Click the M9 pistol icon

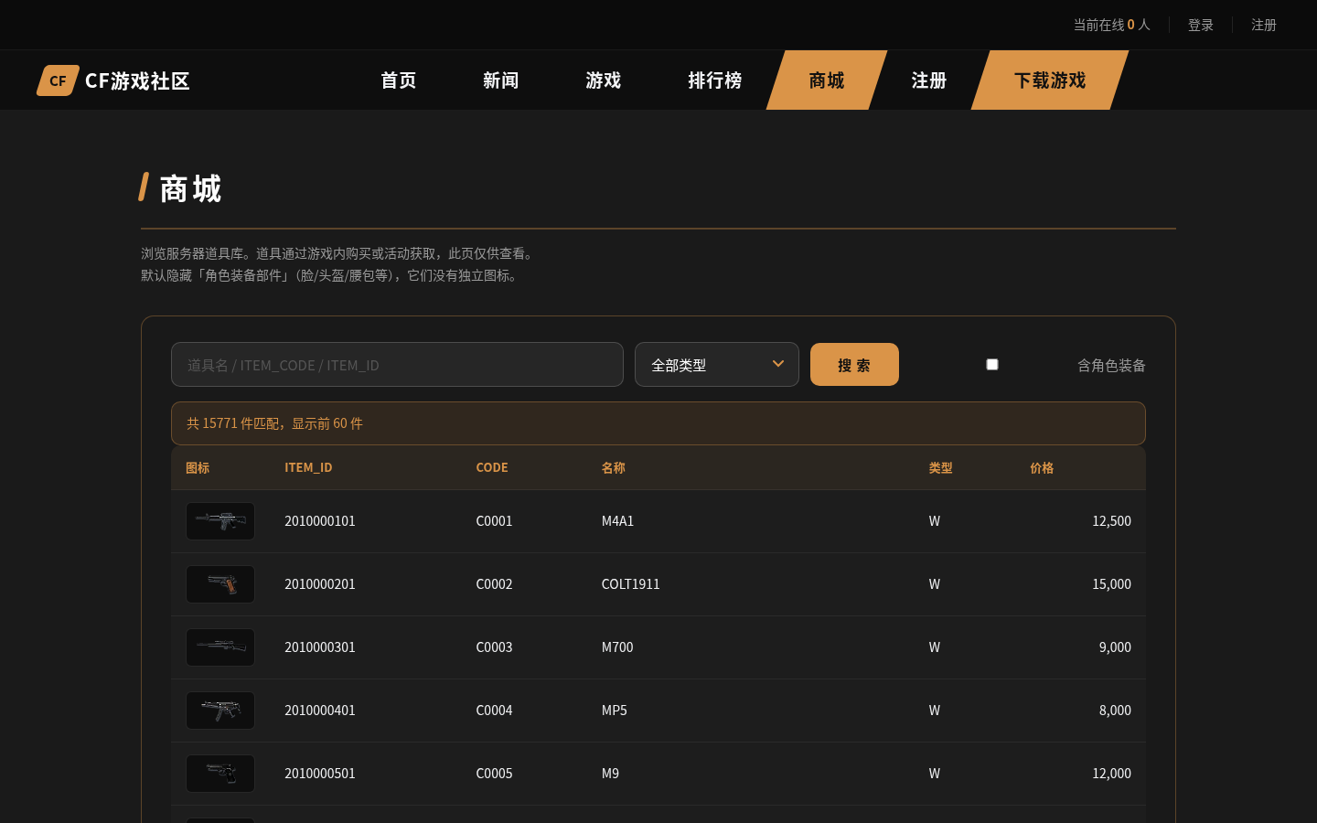click(x=220, y=774)
